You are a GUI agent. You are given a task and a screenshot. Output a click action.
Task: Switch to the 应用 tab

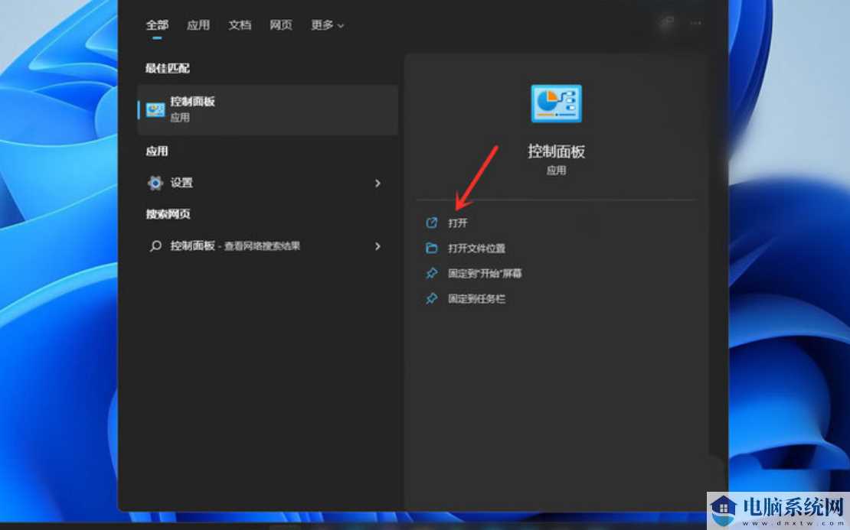198,24
